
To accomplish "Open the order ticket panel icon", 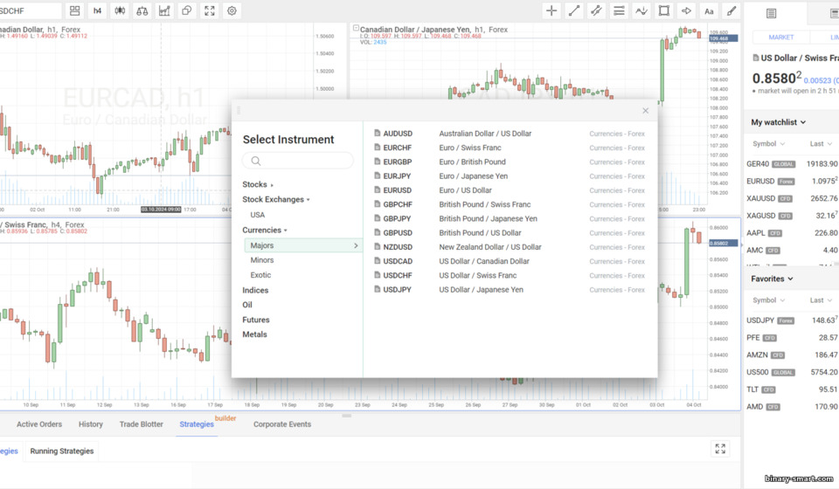I will click(771, 13).
